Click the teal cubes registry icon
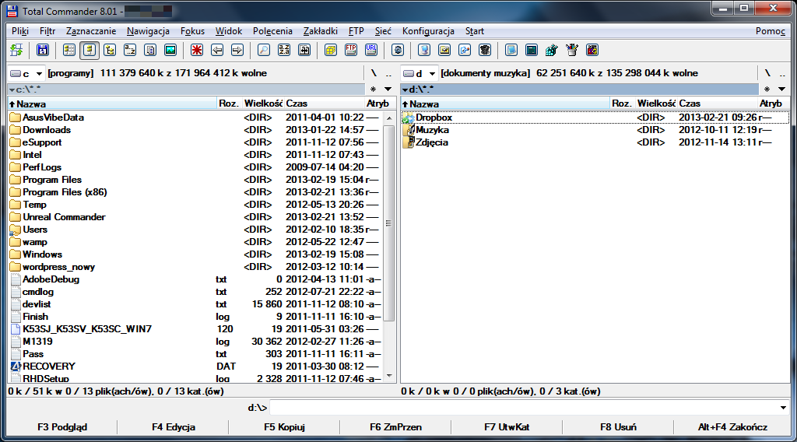 click(x=552, y=50)
